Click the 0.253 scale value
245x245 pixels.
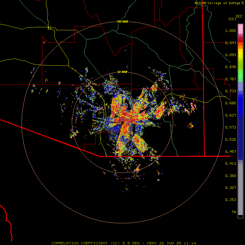(231, 200)
